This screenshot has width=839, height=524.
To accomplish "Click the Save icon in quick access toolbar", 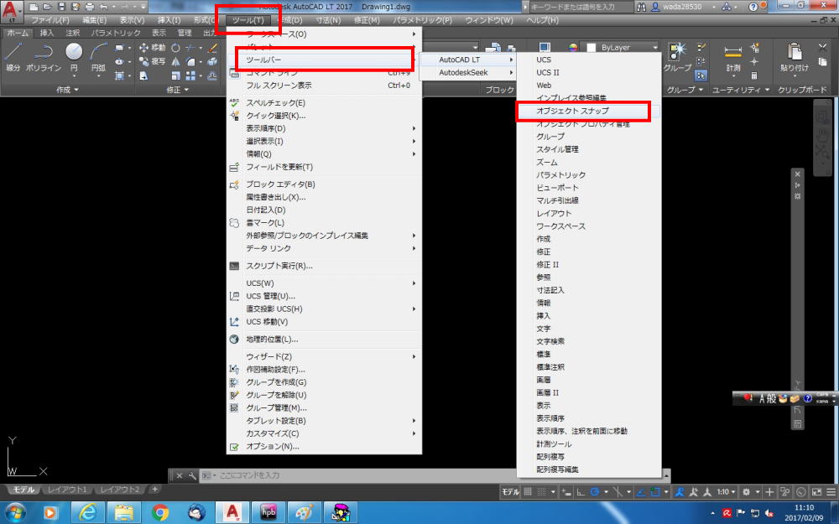I will coord(61,7).
